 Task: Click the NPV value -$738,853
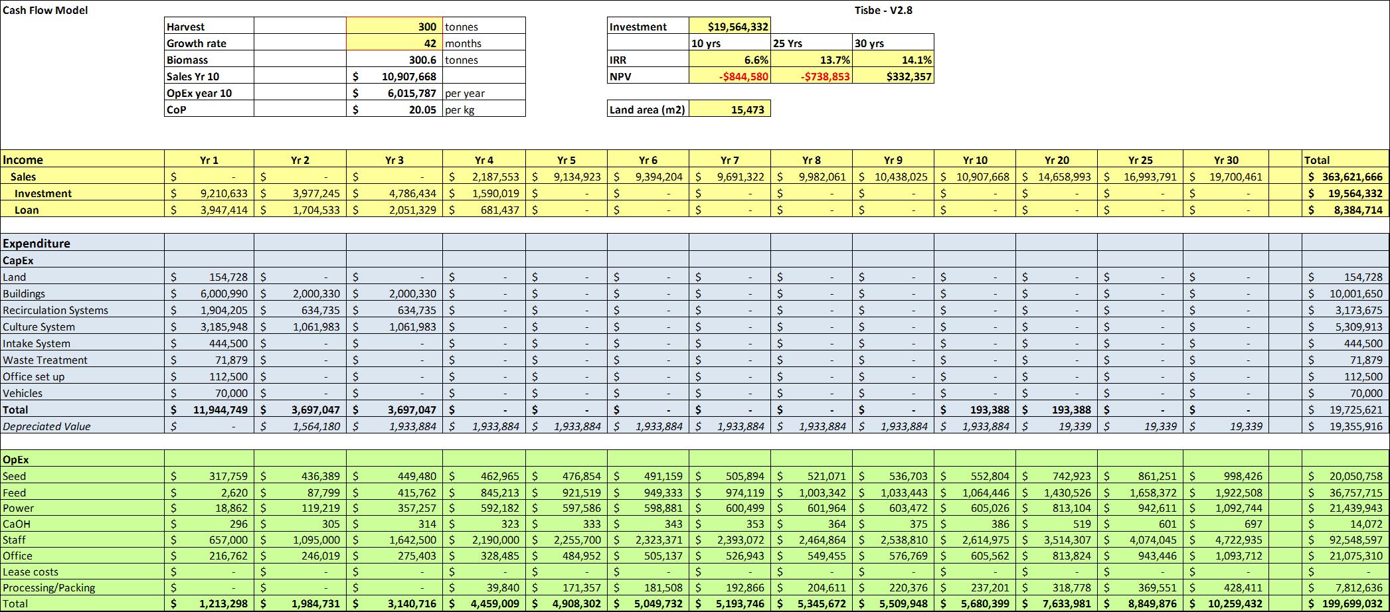pyautogui.click(x=812, y=76)
